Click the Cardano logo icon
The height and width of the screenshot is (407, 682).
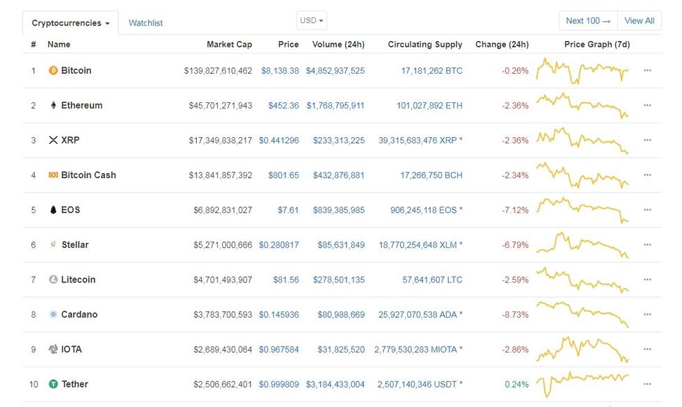53,314
